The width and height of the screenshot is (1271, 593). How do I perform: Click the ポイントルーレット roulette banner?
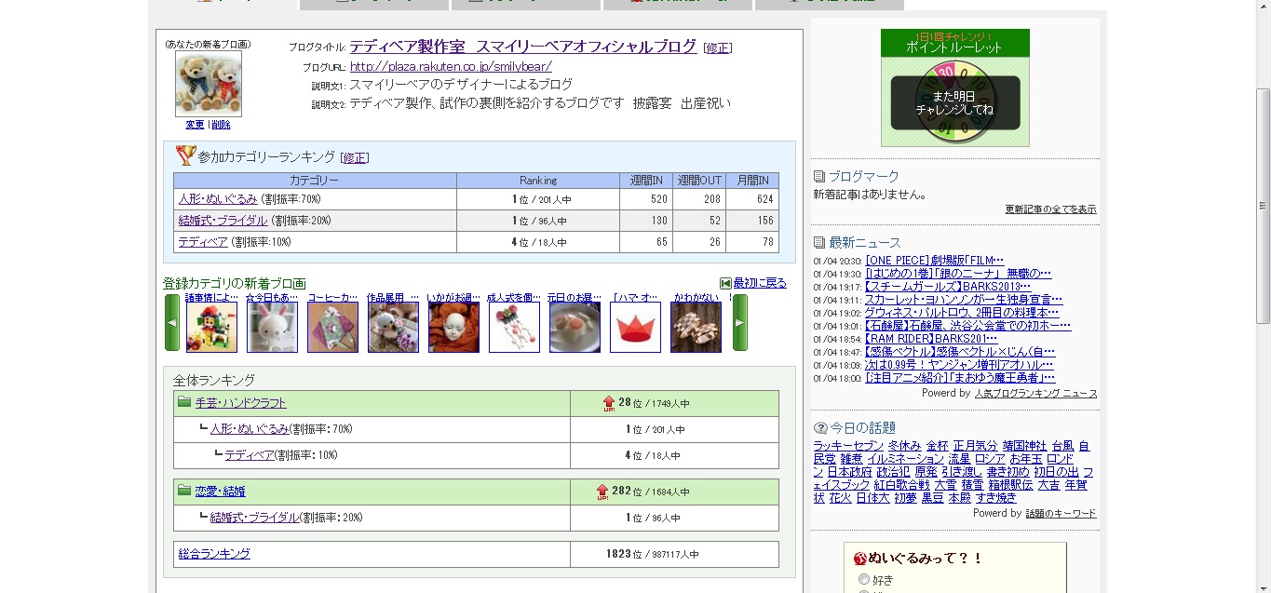pyautogui.click(x=955, y=88)
